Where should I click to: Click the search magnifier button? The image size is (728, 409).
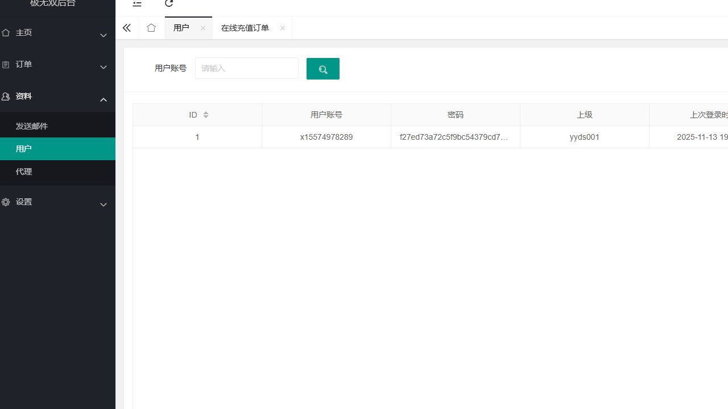tap(322, 68)
